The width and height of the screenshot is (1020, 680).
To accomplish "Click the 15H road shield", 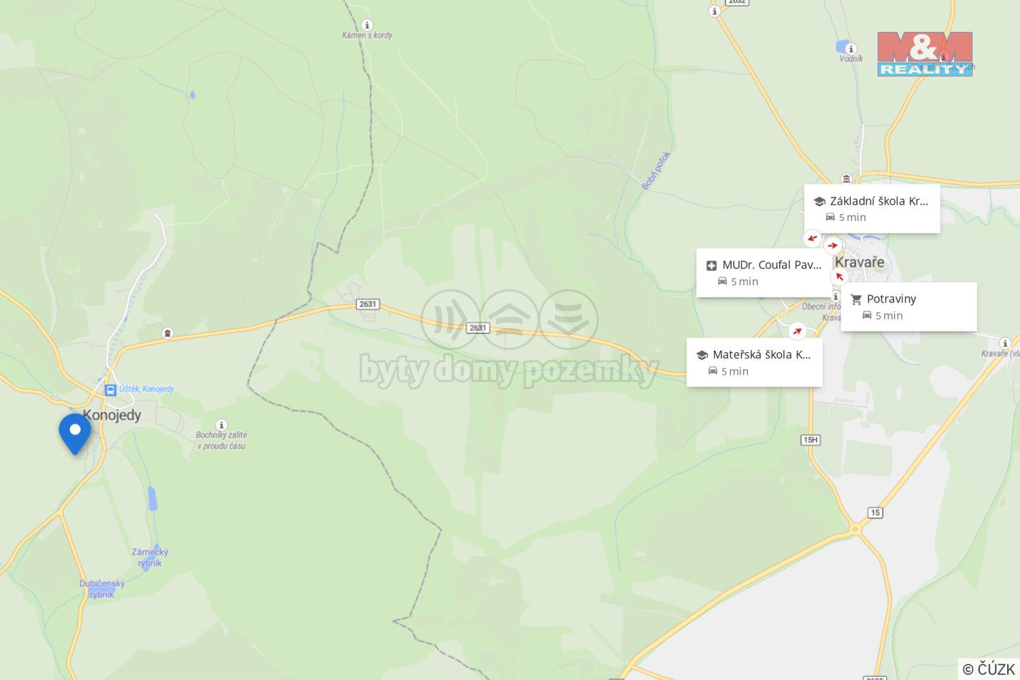I will [810, 440].
